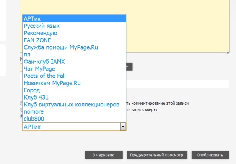Select FAN ZONE in the list

pyautogui.click(x=74, y=40)
